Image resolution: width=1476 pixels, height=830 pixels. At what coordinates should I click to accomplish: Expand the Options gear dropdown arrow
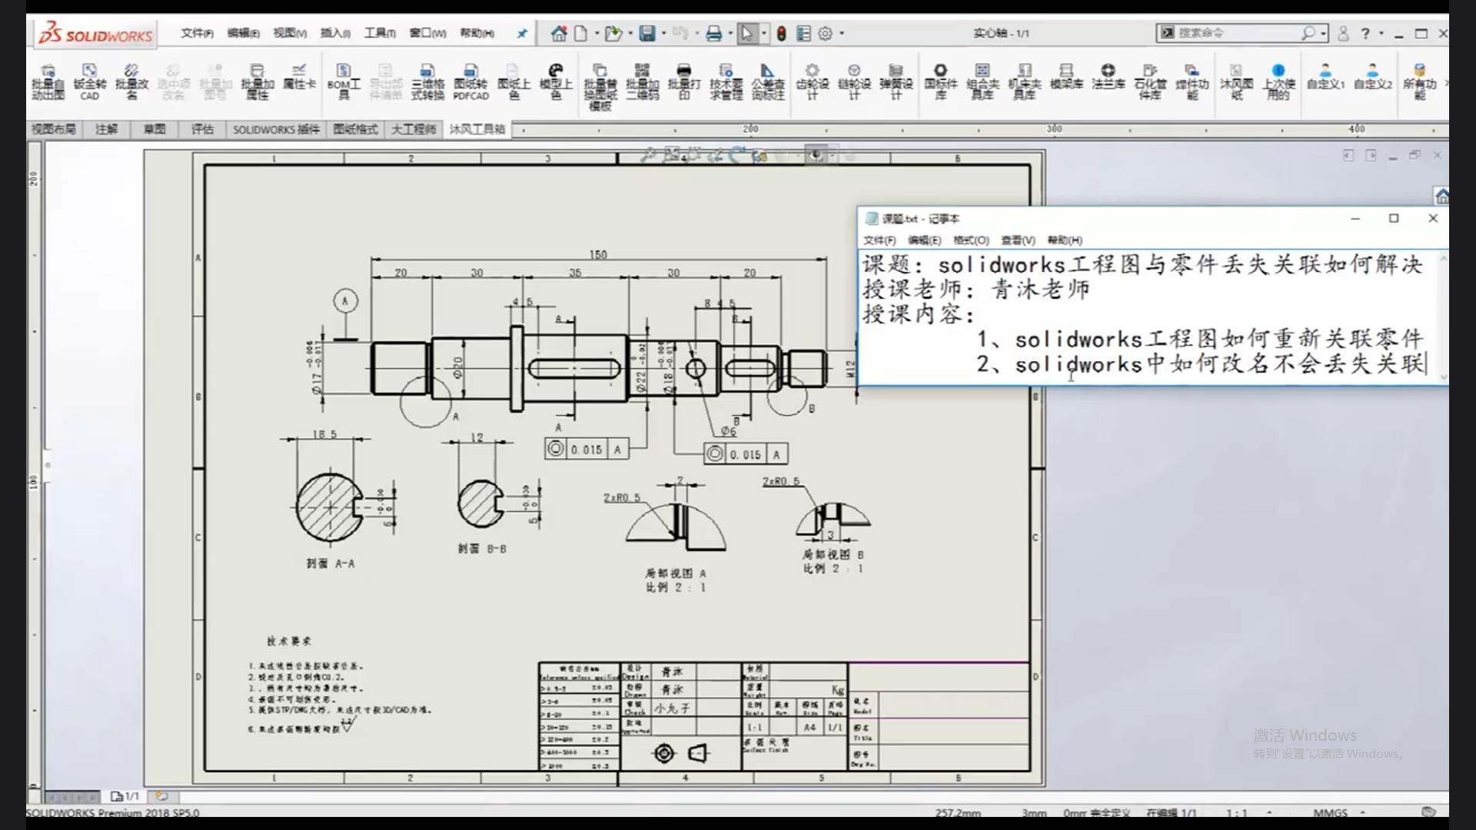click(x=842, y=33)
